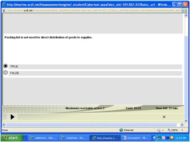Minimize the browser window
Image resolution: width=190 pixels, height=142 pixels.
point(175,5)
